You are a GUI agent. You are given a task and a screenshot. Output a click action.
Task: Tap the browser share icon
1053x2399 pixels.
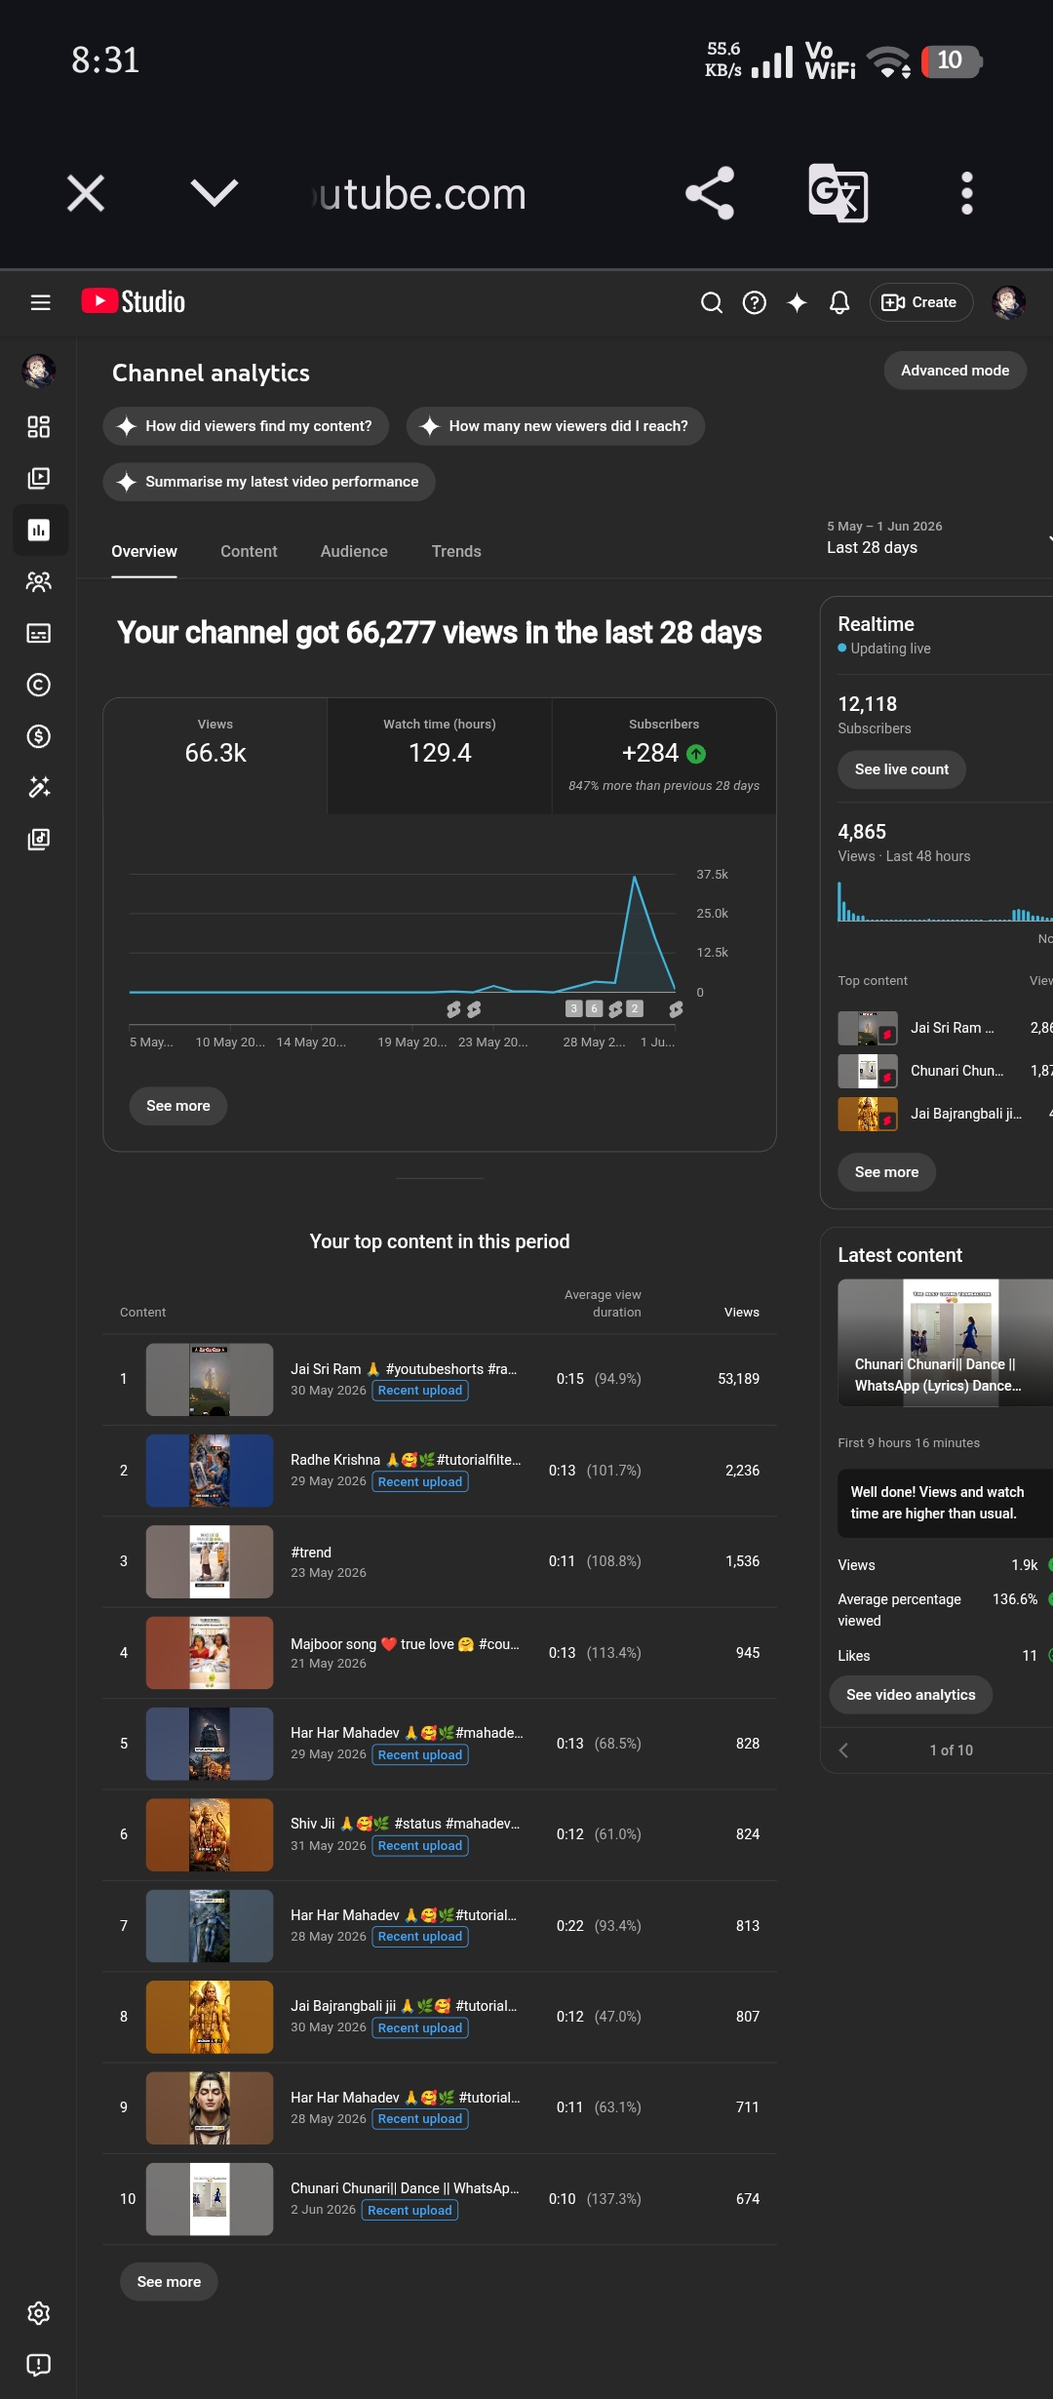[x=710, y=193]
